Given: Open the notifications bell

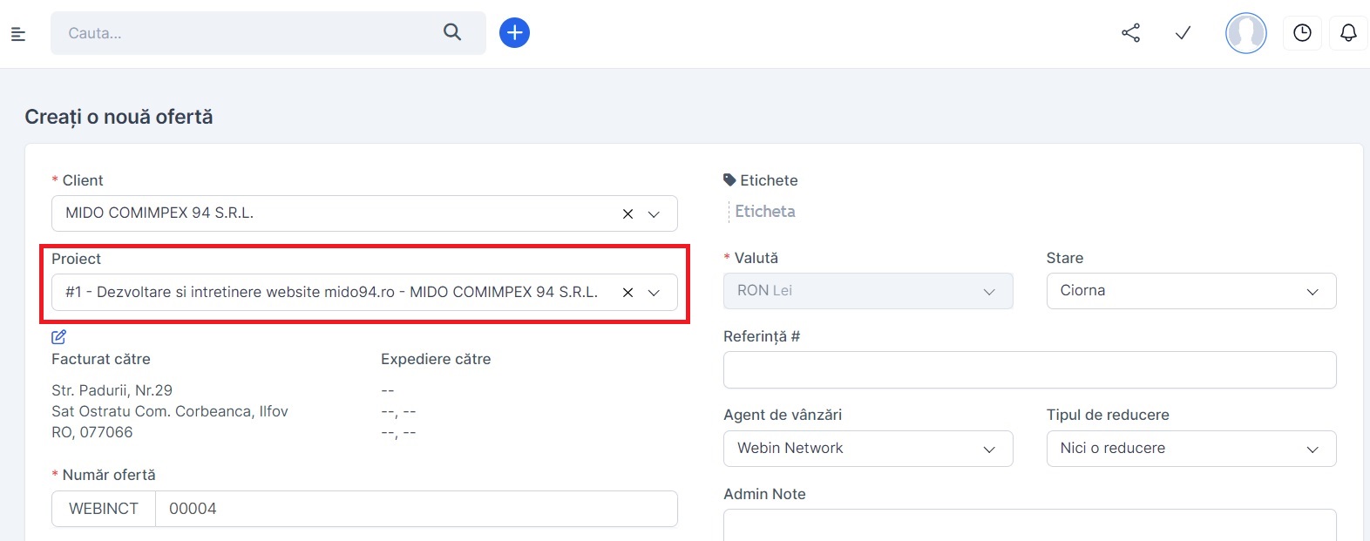Looking at the screenshot, I should coord(1348,33).
